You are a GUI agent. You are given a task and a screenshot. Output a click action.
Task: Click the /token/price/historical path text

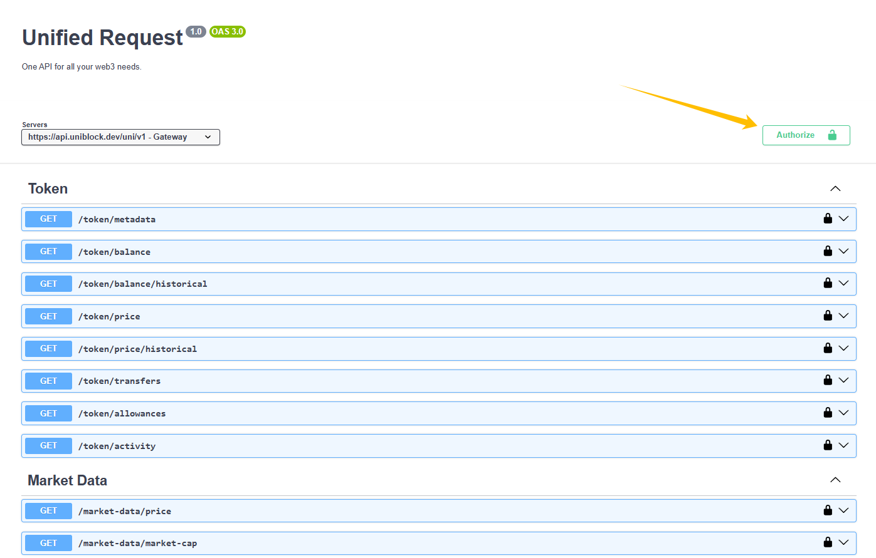click(x=137, y=349)
